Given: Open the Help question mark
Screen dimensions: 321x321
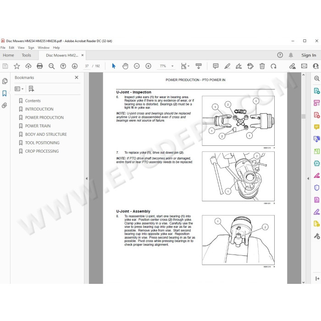Looking at the screenshot, I should (280, 55).
